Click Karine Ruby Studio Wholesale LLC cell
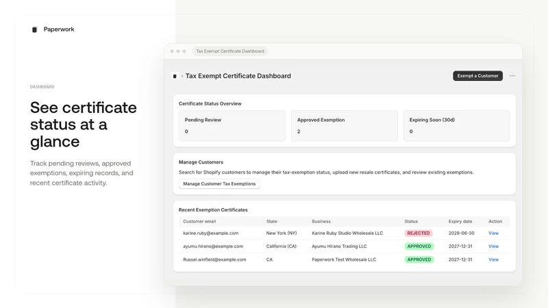The image size is (548, 308). (347, 233)
